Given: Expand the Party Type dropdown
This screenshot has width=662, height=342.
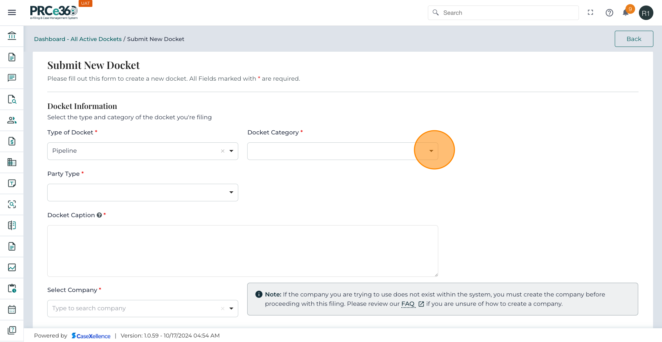Looking at the screenshot, I should [231, 192].
